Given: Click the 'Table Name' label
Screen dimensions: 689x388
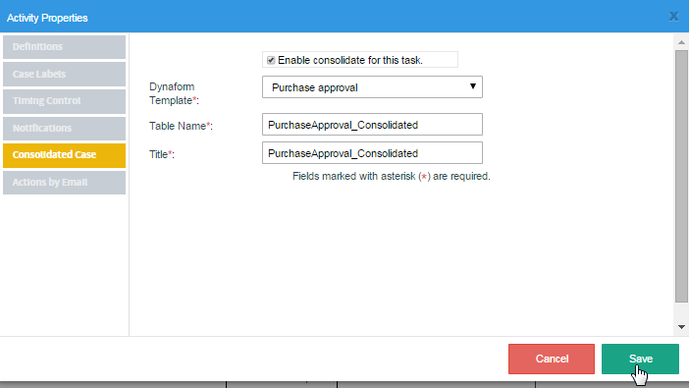Looking at the screenshot, I should click(x=181, y=127).
